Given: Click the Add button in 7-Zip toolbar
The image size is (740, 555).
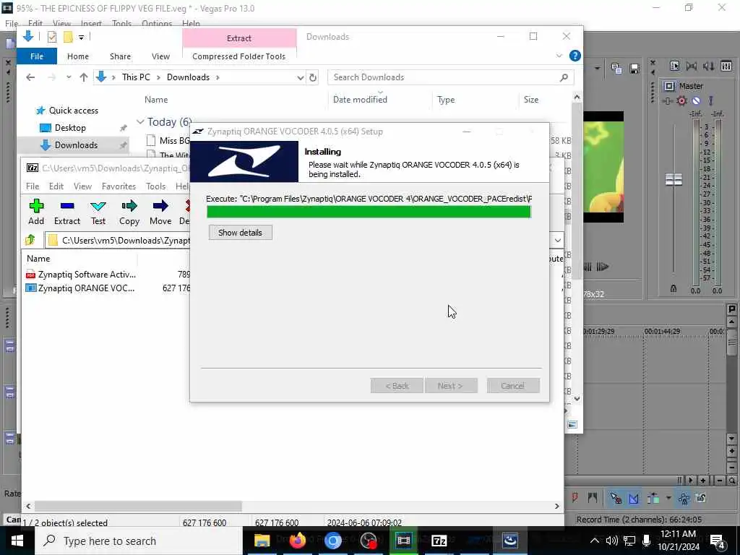Looking at the screenshot, I should [36, 212].
